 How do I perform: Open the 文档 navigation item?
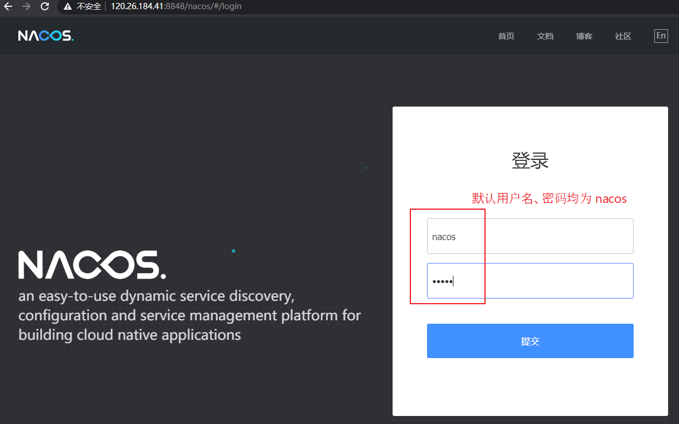point(545,36)
